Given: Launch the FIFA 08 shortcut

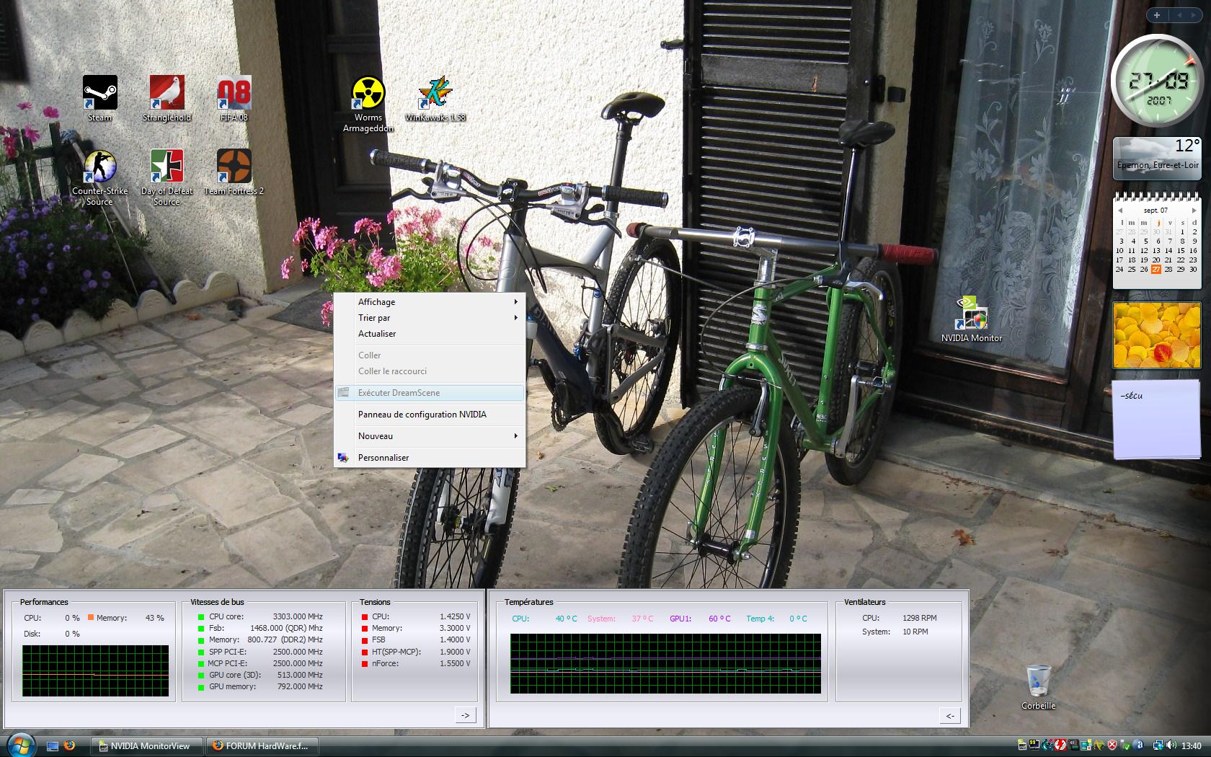Looking at the screenshot, I should pyautogui.click(x=234, y=94).
